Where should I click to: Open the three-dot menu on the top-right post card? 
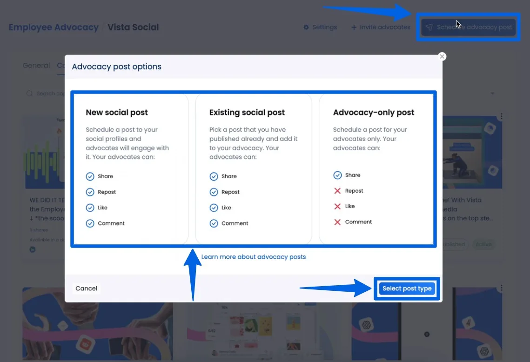[501, 116]
